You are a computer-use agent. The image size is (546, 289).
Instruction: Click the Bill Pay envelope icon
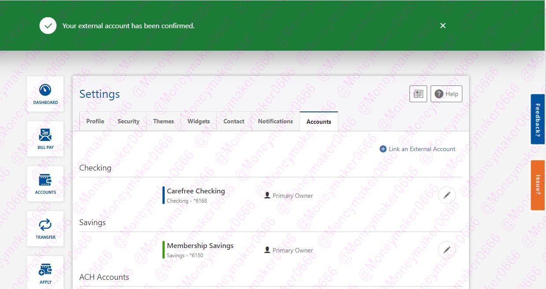click(x=45, y=138)
